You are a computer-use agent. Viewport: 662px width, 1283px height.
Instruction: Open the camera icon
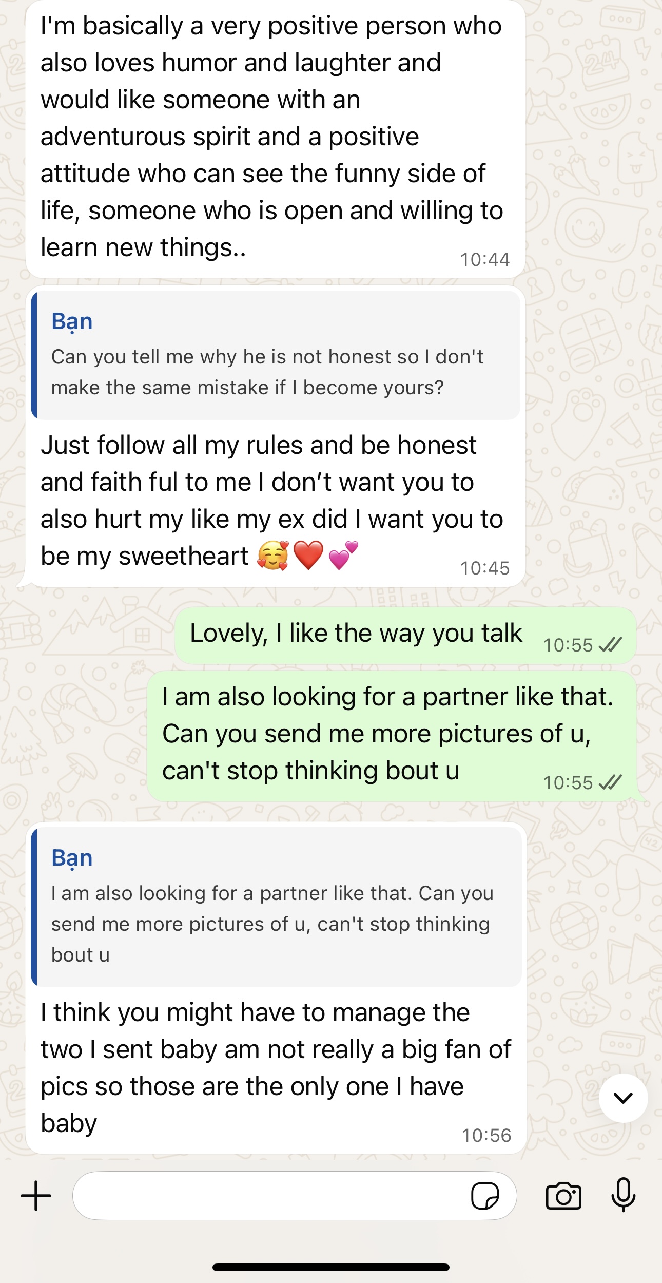pyautogui.click(x=563, y=1196)
